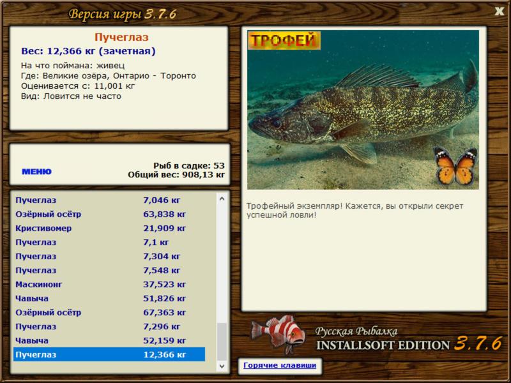This screenshot has height=383, width=511.
Task: Click the Пучеглаз title in details panel
Action: 121,37
